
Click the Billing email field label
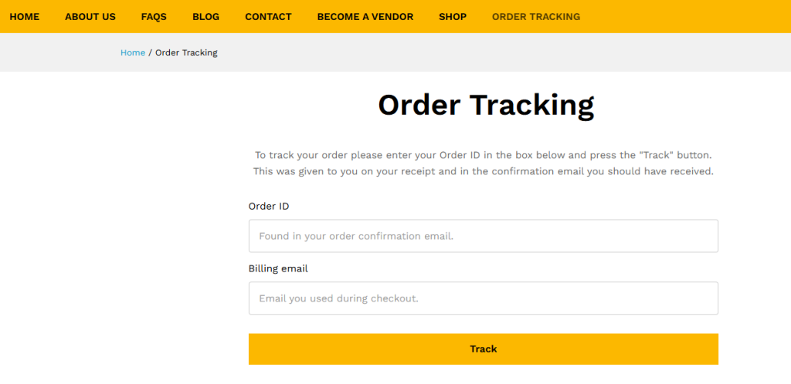tap(278, 268)
